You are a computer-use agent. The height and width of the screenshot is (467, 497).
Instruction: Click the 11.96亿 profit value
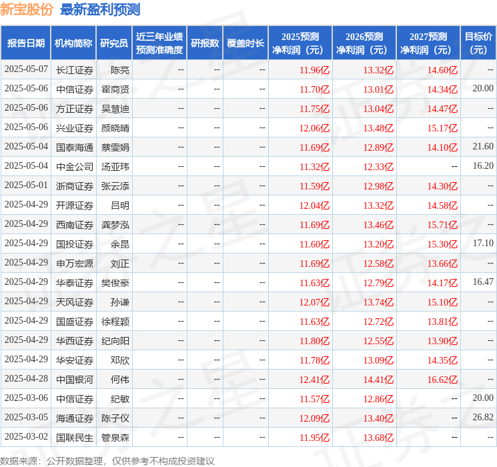(x=314, y=70)
